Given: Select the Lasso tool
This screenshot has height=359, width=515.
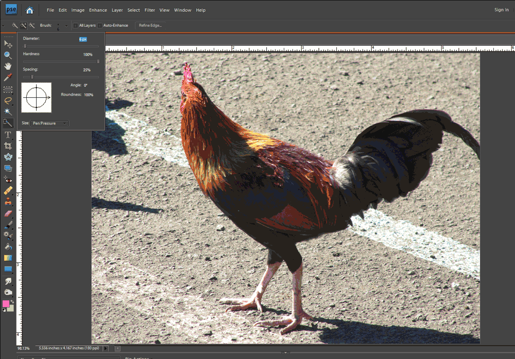Looking at the screenshot, I should 8,101.
